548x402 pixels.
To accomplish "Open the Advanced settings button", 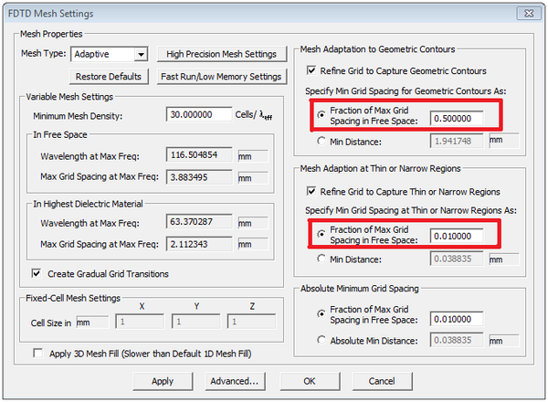I will pyautogui.click(x=235, y=380).
